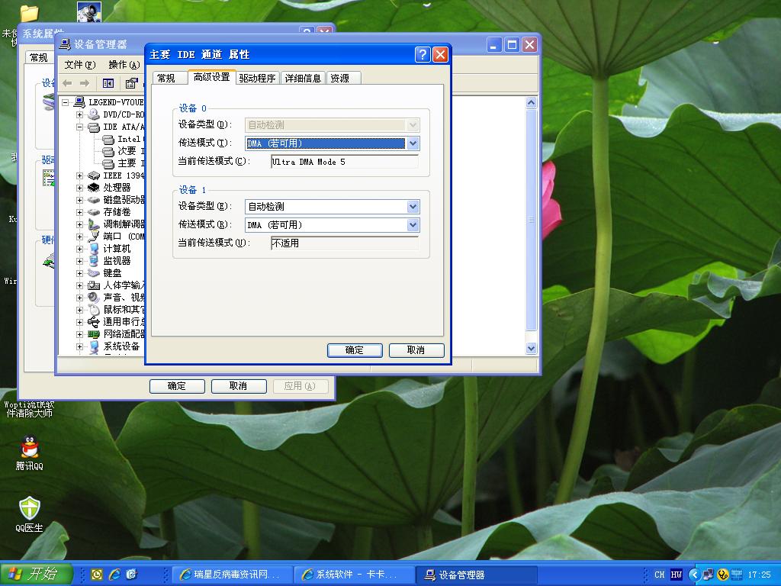Click the tray expand arrow icon

695,575
